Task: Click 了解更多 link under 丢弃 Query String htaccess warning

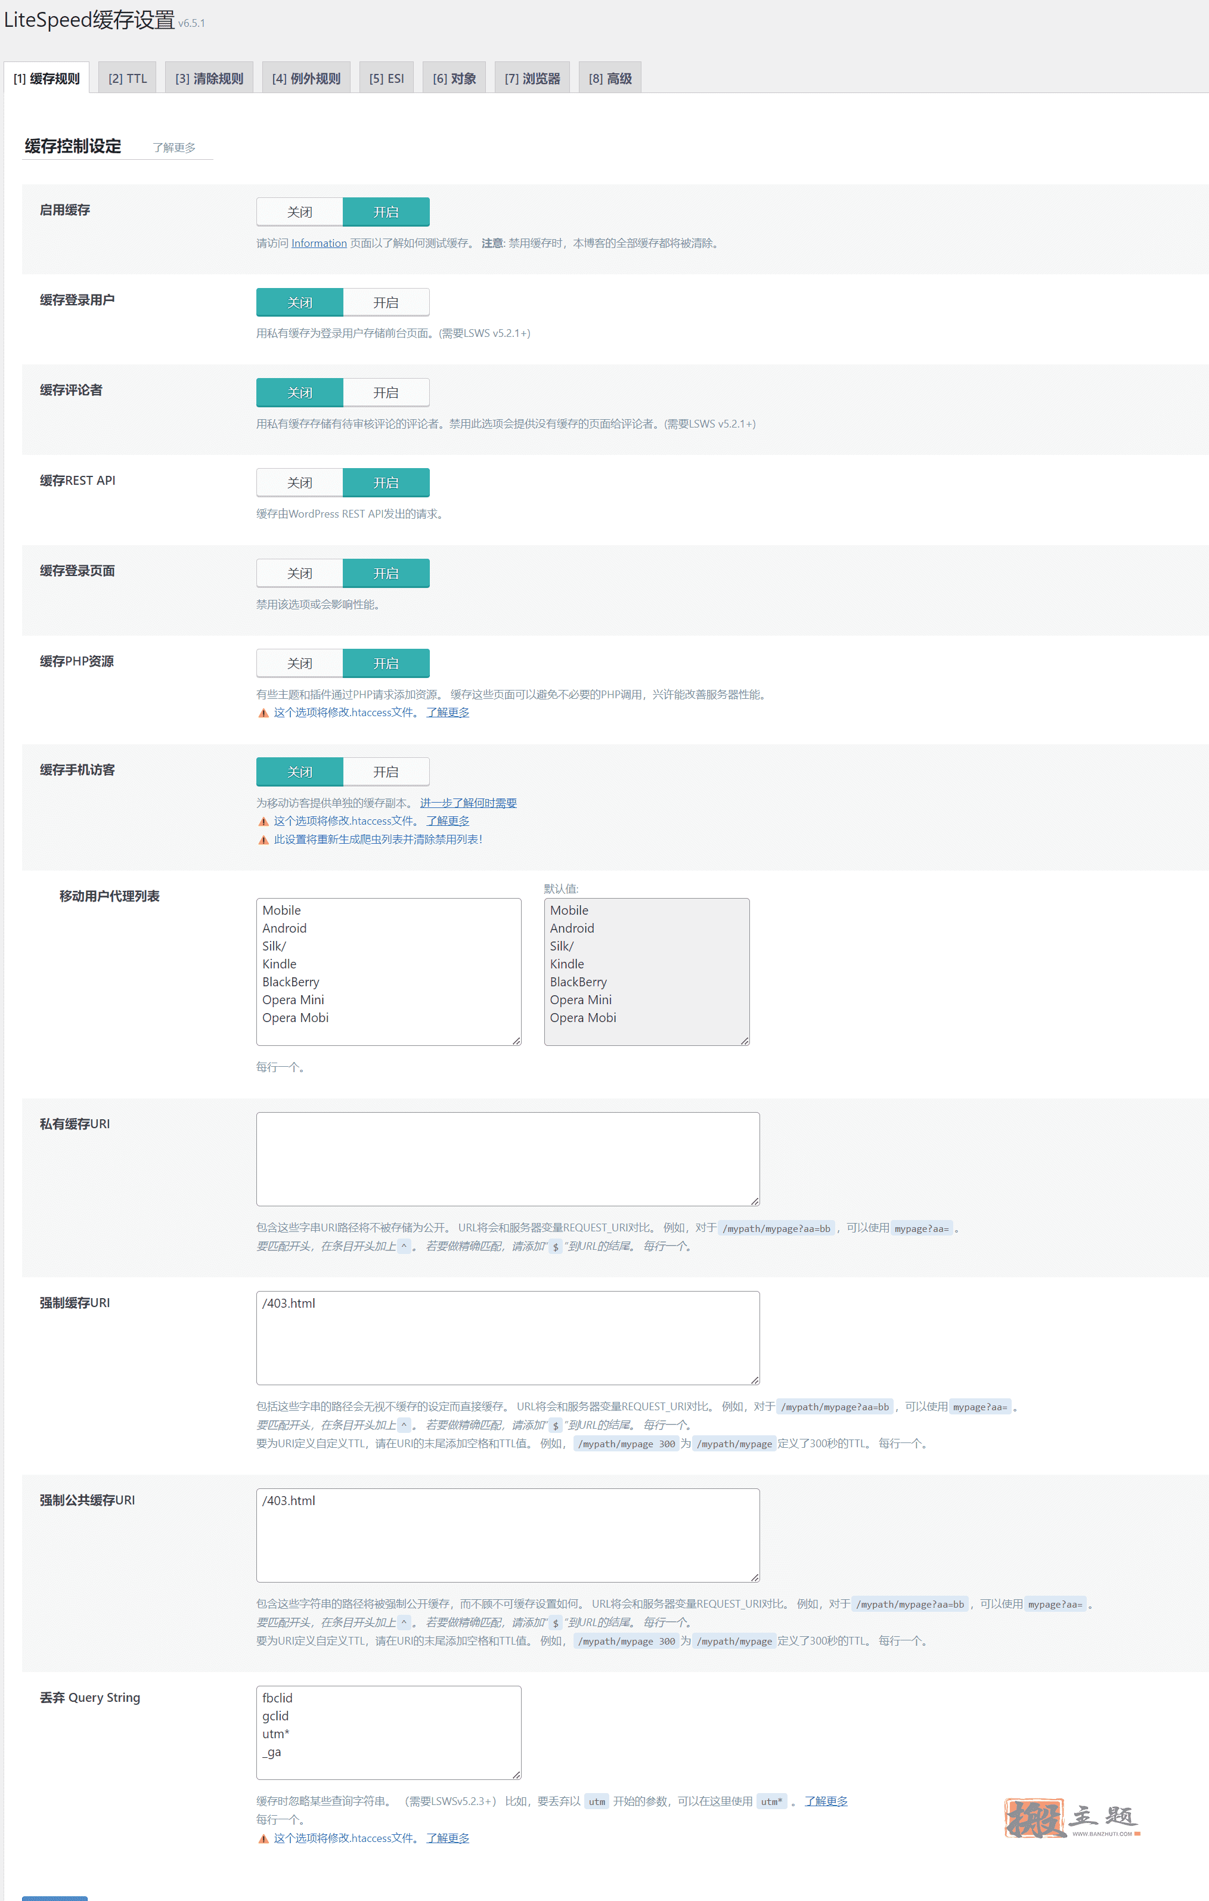Action: 448,1838
